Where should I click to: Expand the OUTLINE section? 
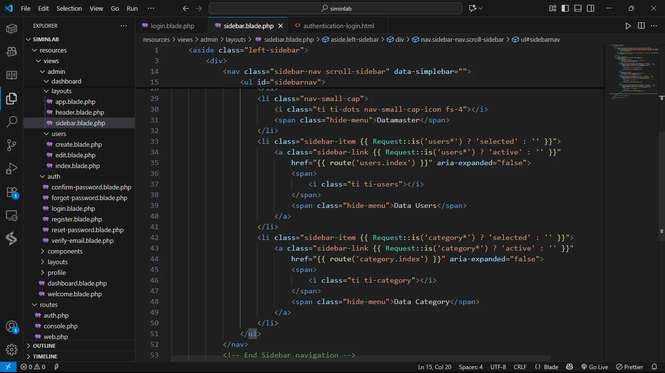click(x=44, y=346)
